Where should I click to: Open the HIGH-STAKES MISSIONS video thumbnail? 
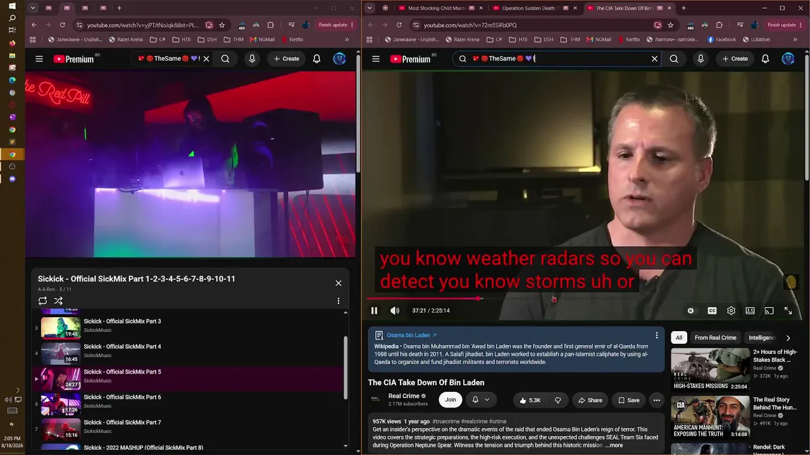click(x=709, y=370)
